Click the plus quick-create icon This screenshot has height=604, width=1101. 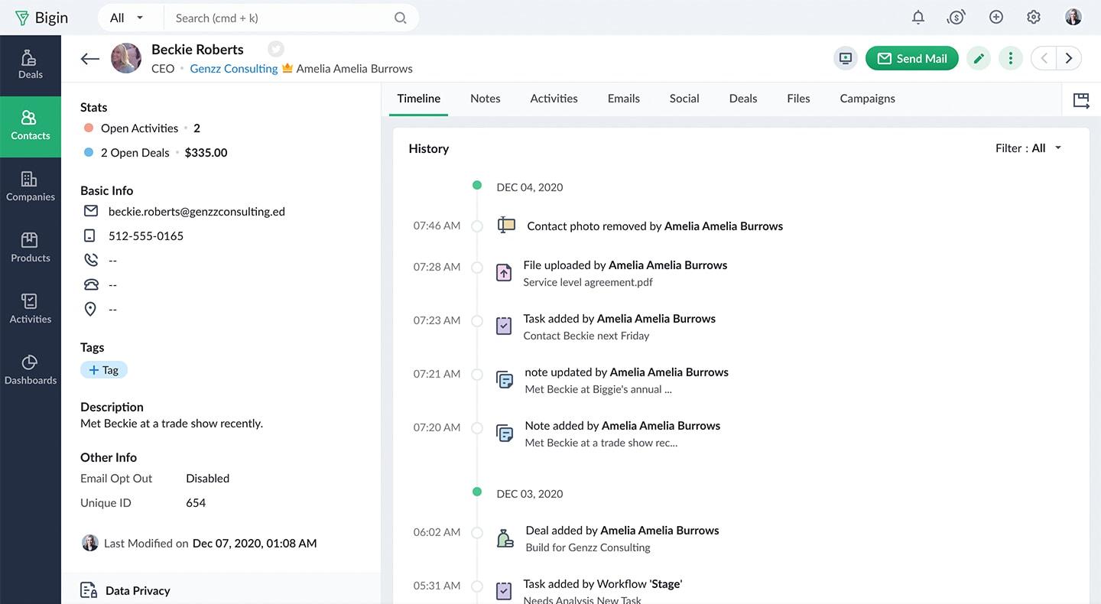[995, 18]
